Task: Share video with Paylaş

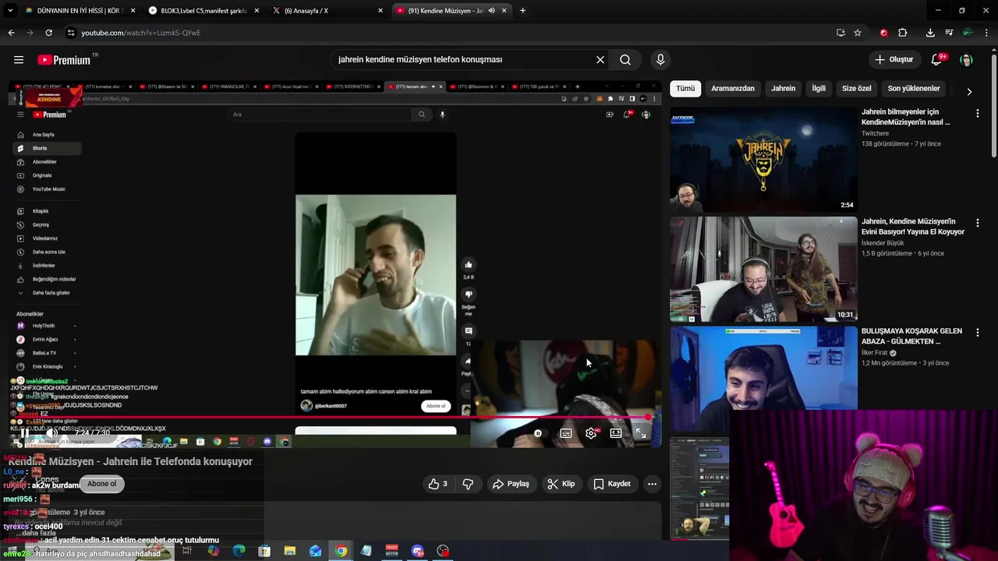Action: 511,484
